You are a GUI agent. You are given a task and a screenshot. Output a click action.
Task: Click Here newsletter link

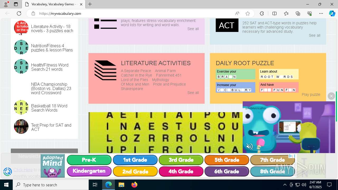pos(23,170)
